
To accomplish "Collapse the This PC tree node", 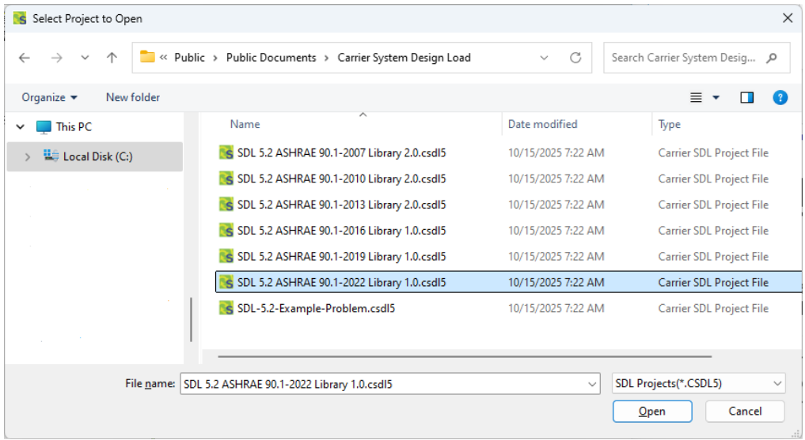I will [x=21, y=126].
